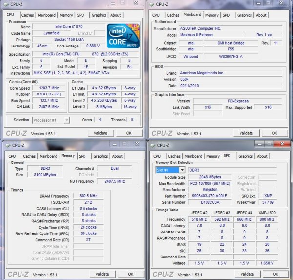The height and width of the screenshot is (280, 293).
Task: Switch to About tab in SPD window
Action: click(x=262, y=156)
